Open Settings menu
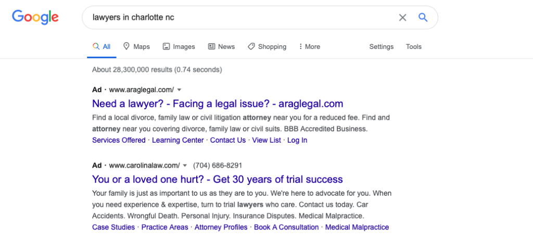Image resolution: width=533 pixels, height=241 pixels. tap(382, 46)
